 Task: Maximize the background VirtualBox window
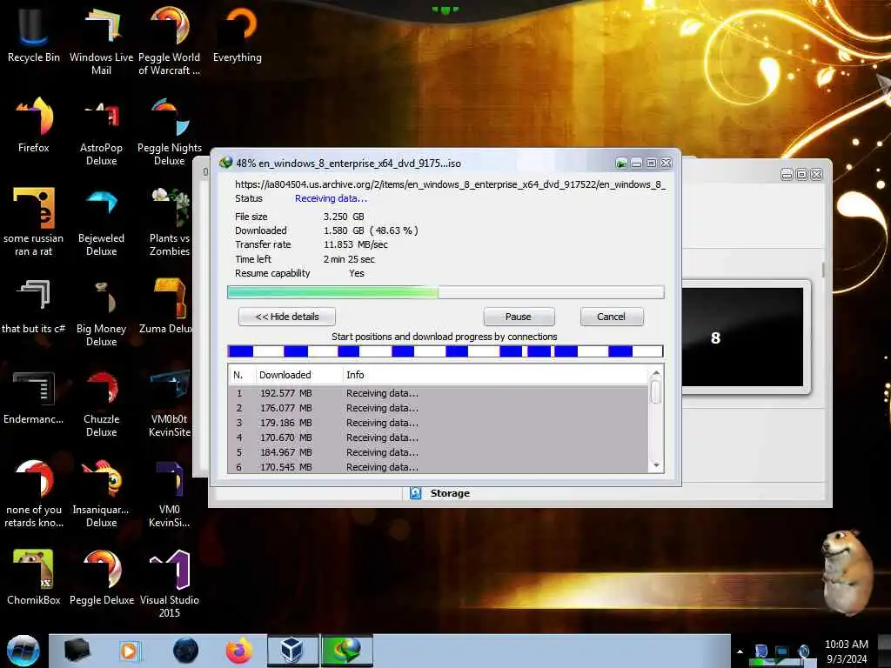[x=801, y=174]
